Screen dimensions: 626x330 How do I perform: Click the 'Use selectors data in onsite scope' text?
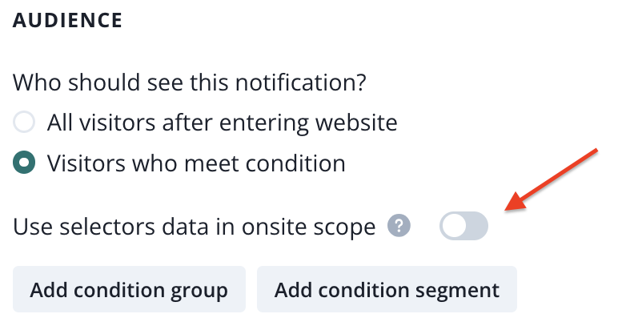point(195,227)
